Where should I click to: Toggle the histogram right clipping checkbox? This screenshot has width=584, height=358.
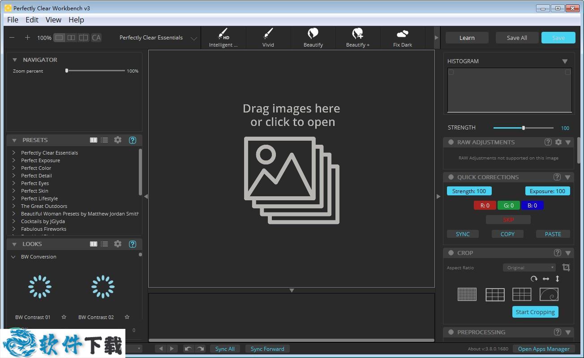click(x=567, y=72)
